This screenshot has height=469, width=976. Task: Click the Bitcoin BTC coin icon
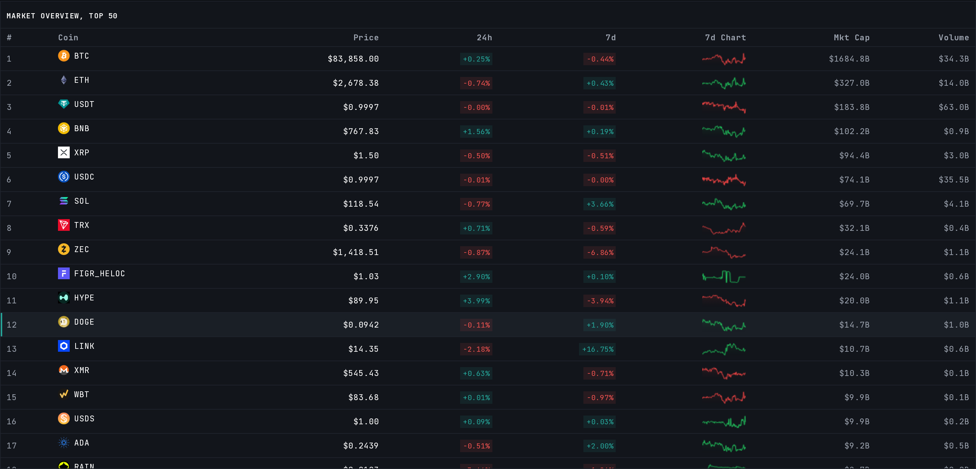63,56
